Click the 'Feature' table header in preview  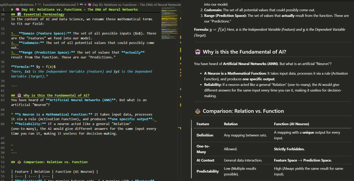pos(203,124)
